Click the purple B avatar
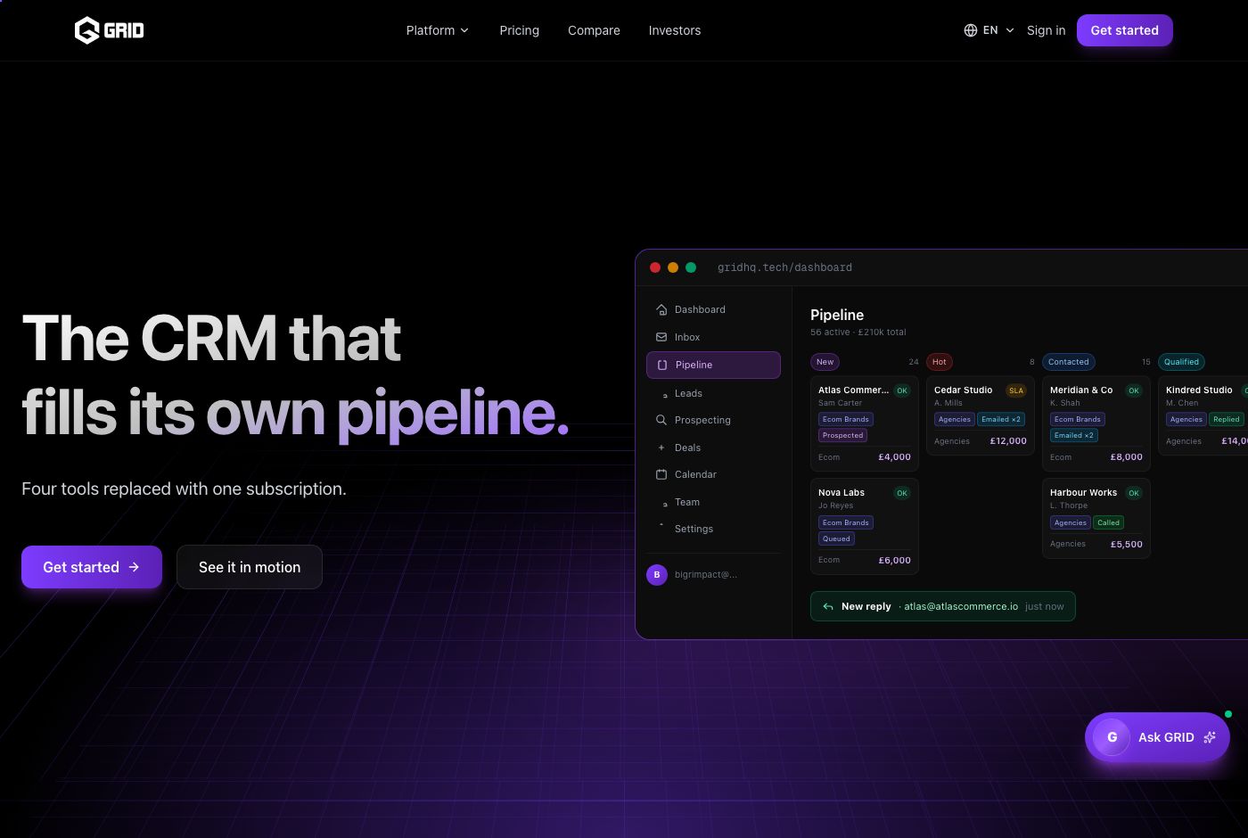Screen dimensions: 1248x838 (657, 575)
